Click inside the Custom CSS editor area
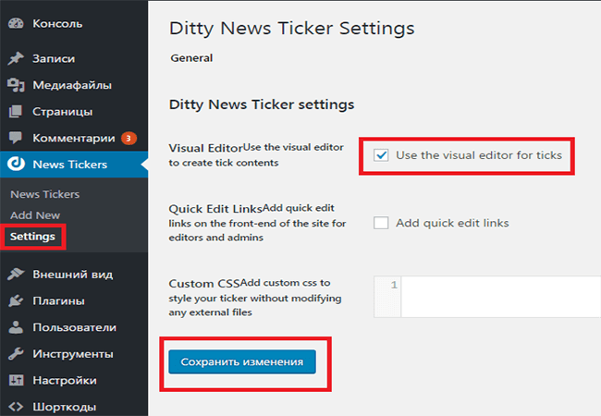 (500, 297)
